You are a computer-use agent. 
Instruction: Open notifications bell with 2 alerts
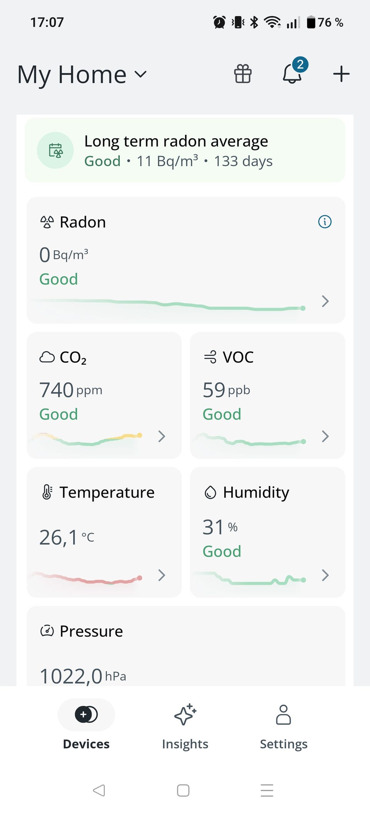pos(292,73)
